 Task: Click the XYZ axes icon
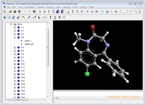click(x=140, y=12)
